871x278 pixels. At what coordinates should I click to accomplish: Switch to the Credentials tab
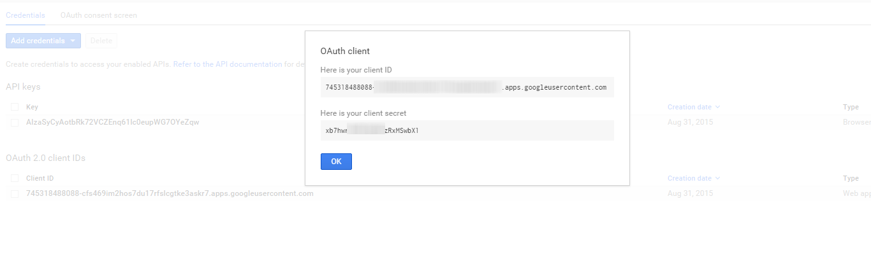pos(26,15)
